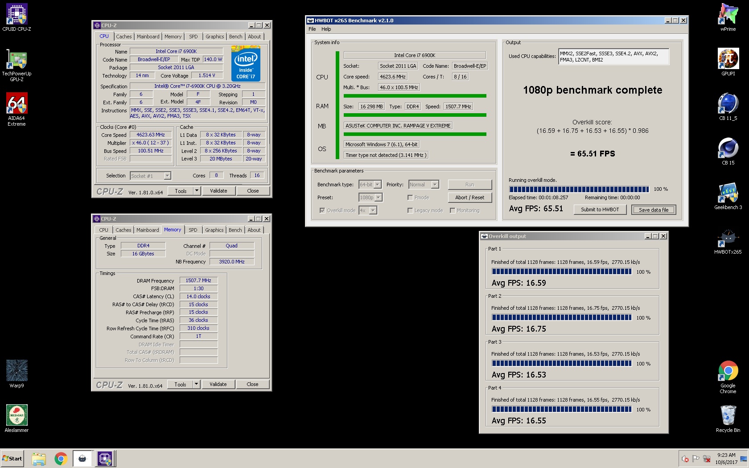Image resolution: width=749 pixels, height=468 pixels.
Task: Open HWBOTx265 desktop shortcut
Action: coord(728,241)
